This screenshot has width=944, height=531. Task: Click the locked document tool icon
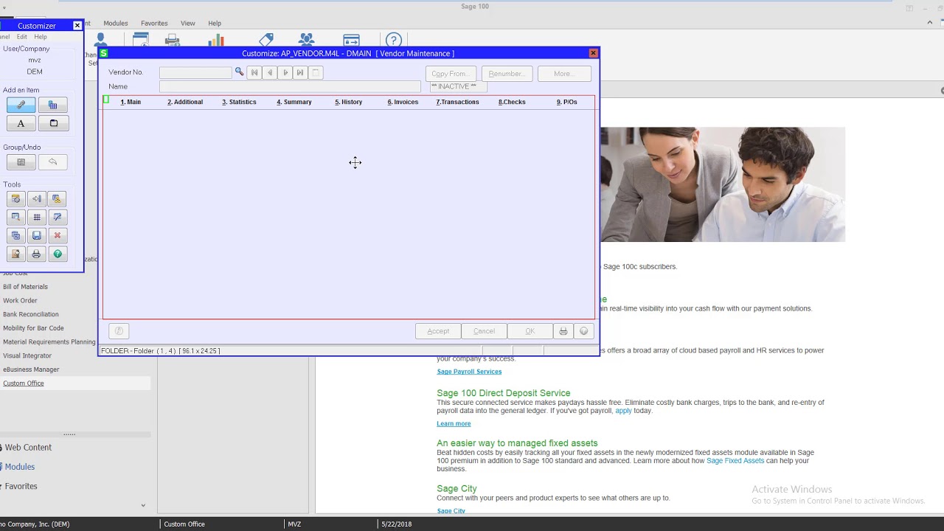(15, 254)
